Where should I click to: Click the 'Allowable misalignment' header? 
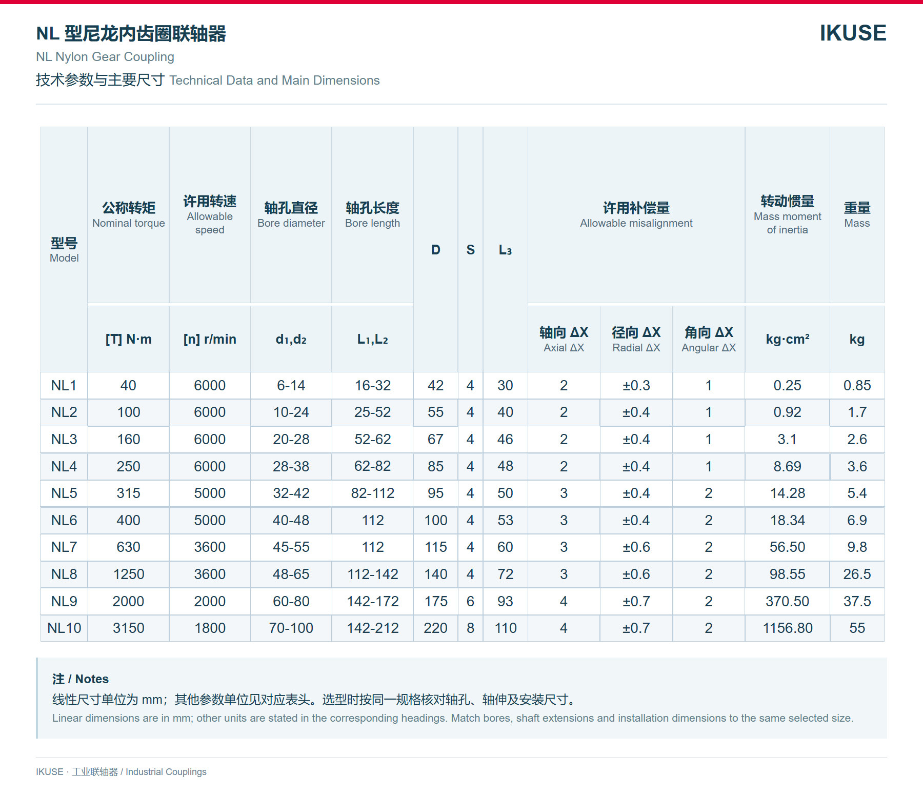tap(636, 215)
